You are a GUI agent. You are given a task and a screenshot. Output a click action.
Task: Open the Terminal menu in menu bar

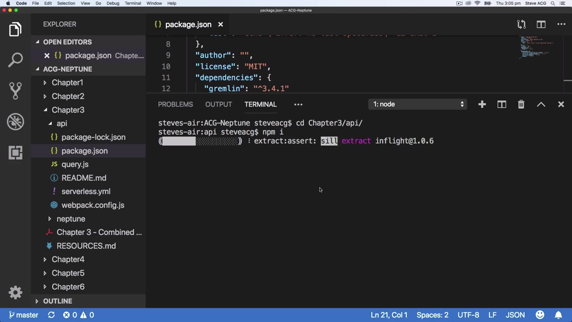[x=133, y=3]
